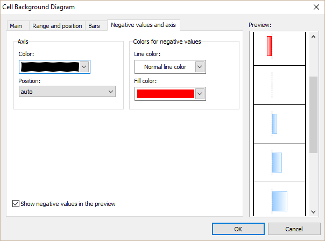
Task: Expand the Line color dropdown arrow
Action: tap(200, 67)
